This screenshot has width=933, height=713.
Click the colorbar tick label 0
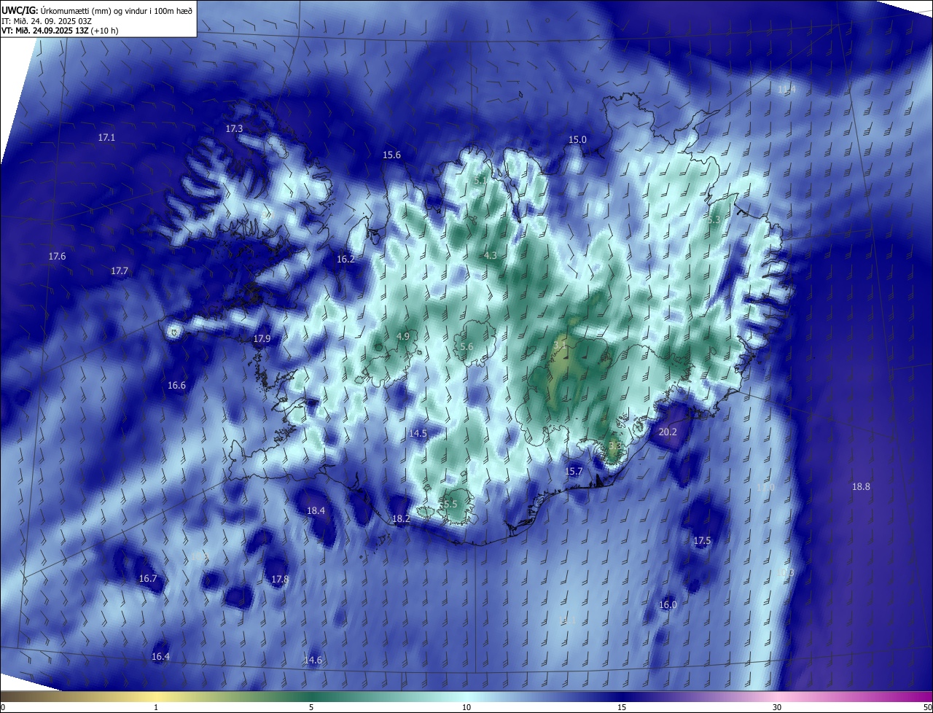point(2,707)
